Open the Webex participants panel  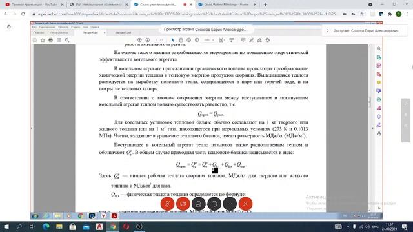pyautogui.click(x=199, y=204)
